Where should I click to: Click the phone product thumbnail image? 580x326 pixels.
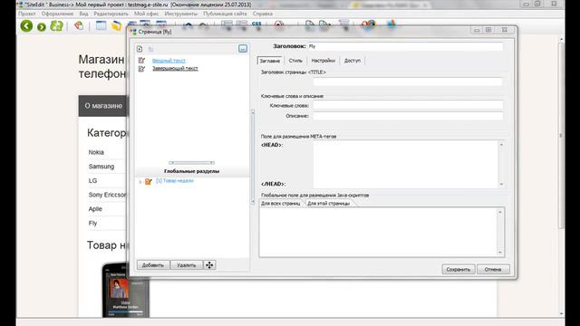coord(125,290)
